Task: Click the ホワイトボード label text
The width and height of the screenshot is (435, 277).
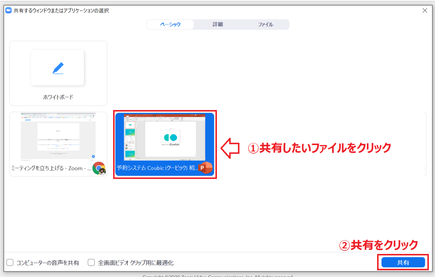Action: tap(58, 97)
